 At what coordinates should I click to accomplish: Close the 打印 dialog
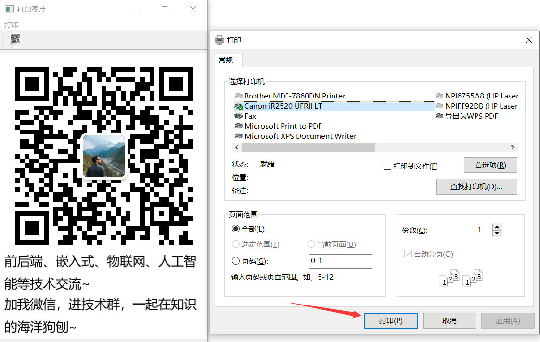point(529,40)
